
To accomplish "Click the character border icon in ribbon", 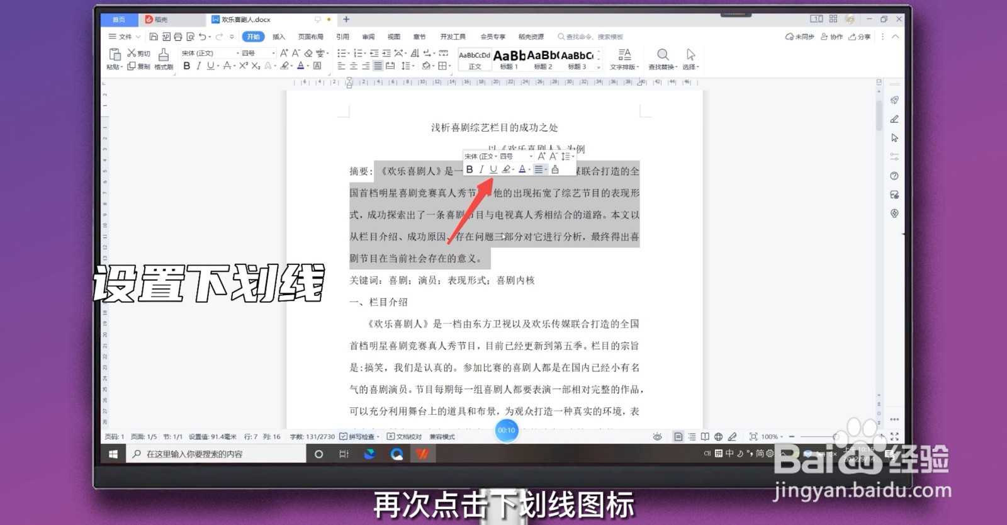I will click(x=317, y=65).
